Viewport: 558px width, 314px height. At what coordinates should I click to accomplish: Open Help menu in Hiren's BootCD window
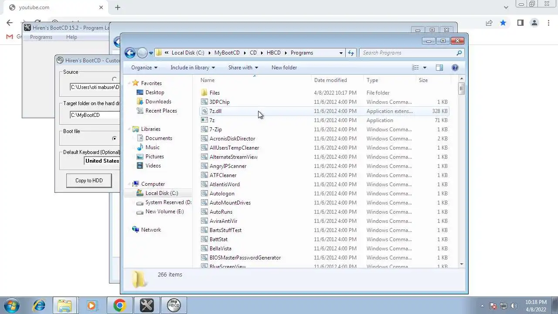[71, 37]
